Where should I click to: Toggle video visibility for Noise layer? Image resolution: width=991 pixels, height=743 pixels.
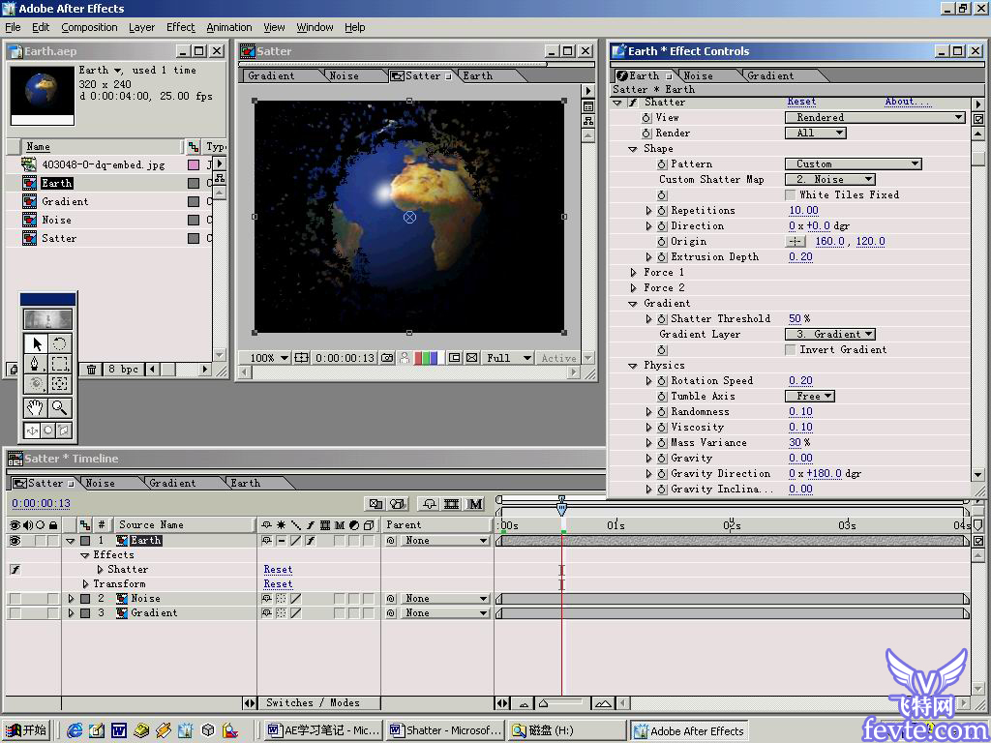[15, 598]
